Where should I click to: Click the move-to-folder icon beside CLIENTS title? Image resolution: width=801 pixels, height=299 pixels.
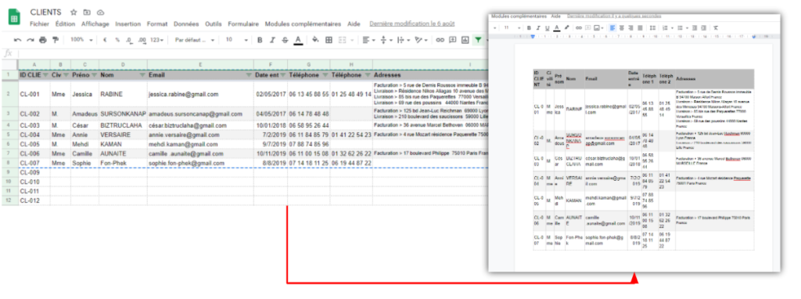pos(87,13)
